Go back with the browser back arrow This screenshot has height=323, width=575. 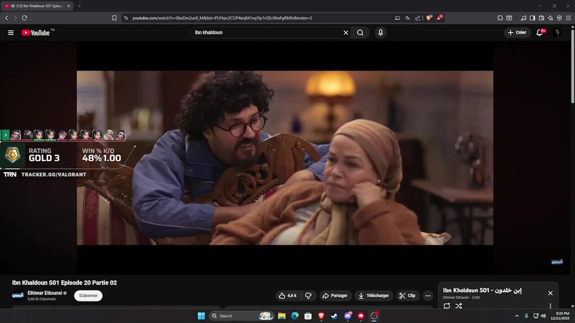point(6,18)
